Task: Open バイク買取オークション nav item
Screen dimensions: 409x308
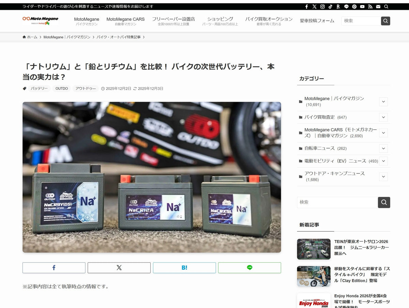Action: [269, 21]
